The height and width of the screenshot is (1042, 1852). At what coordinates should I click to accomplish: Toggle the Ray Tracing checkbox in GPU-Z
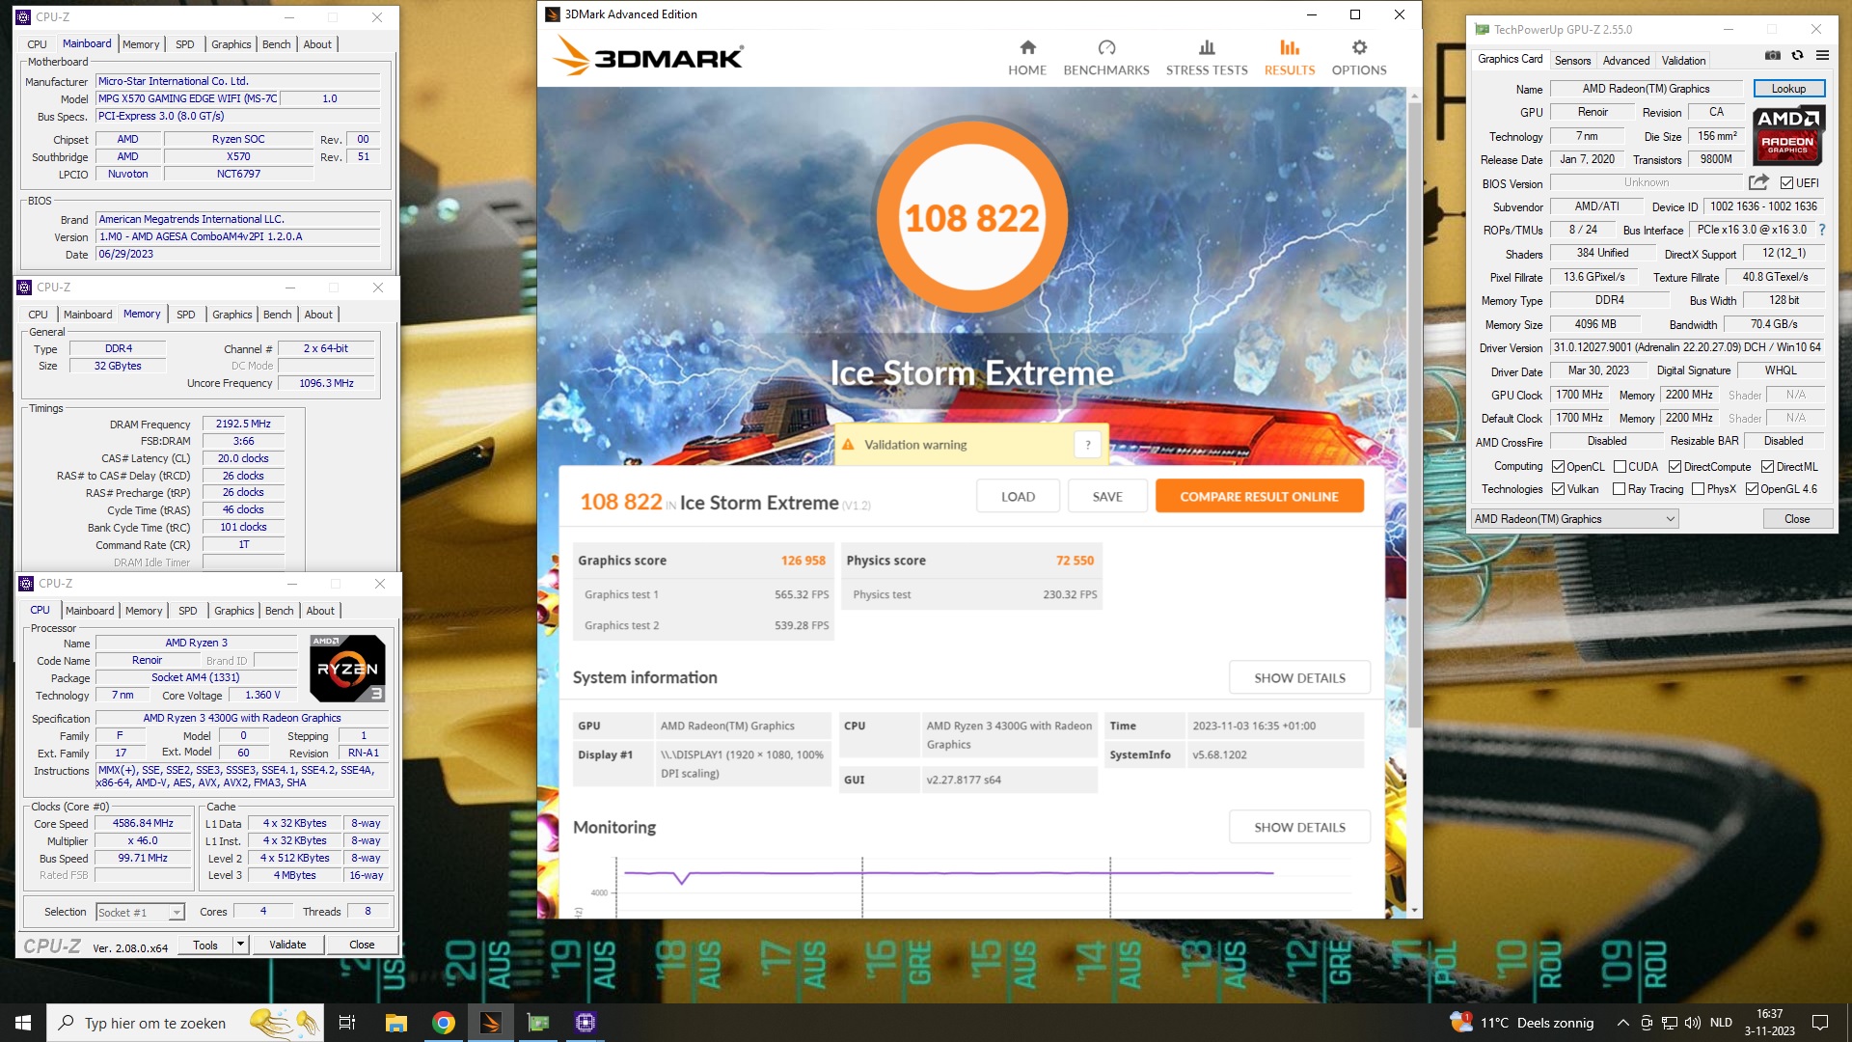pyautogui.click(x=1620, y=489)
